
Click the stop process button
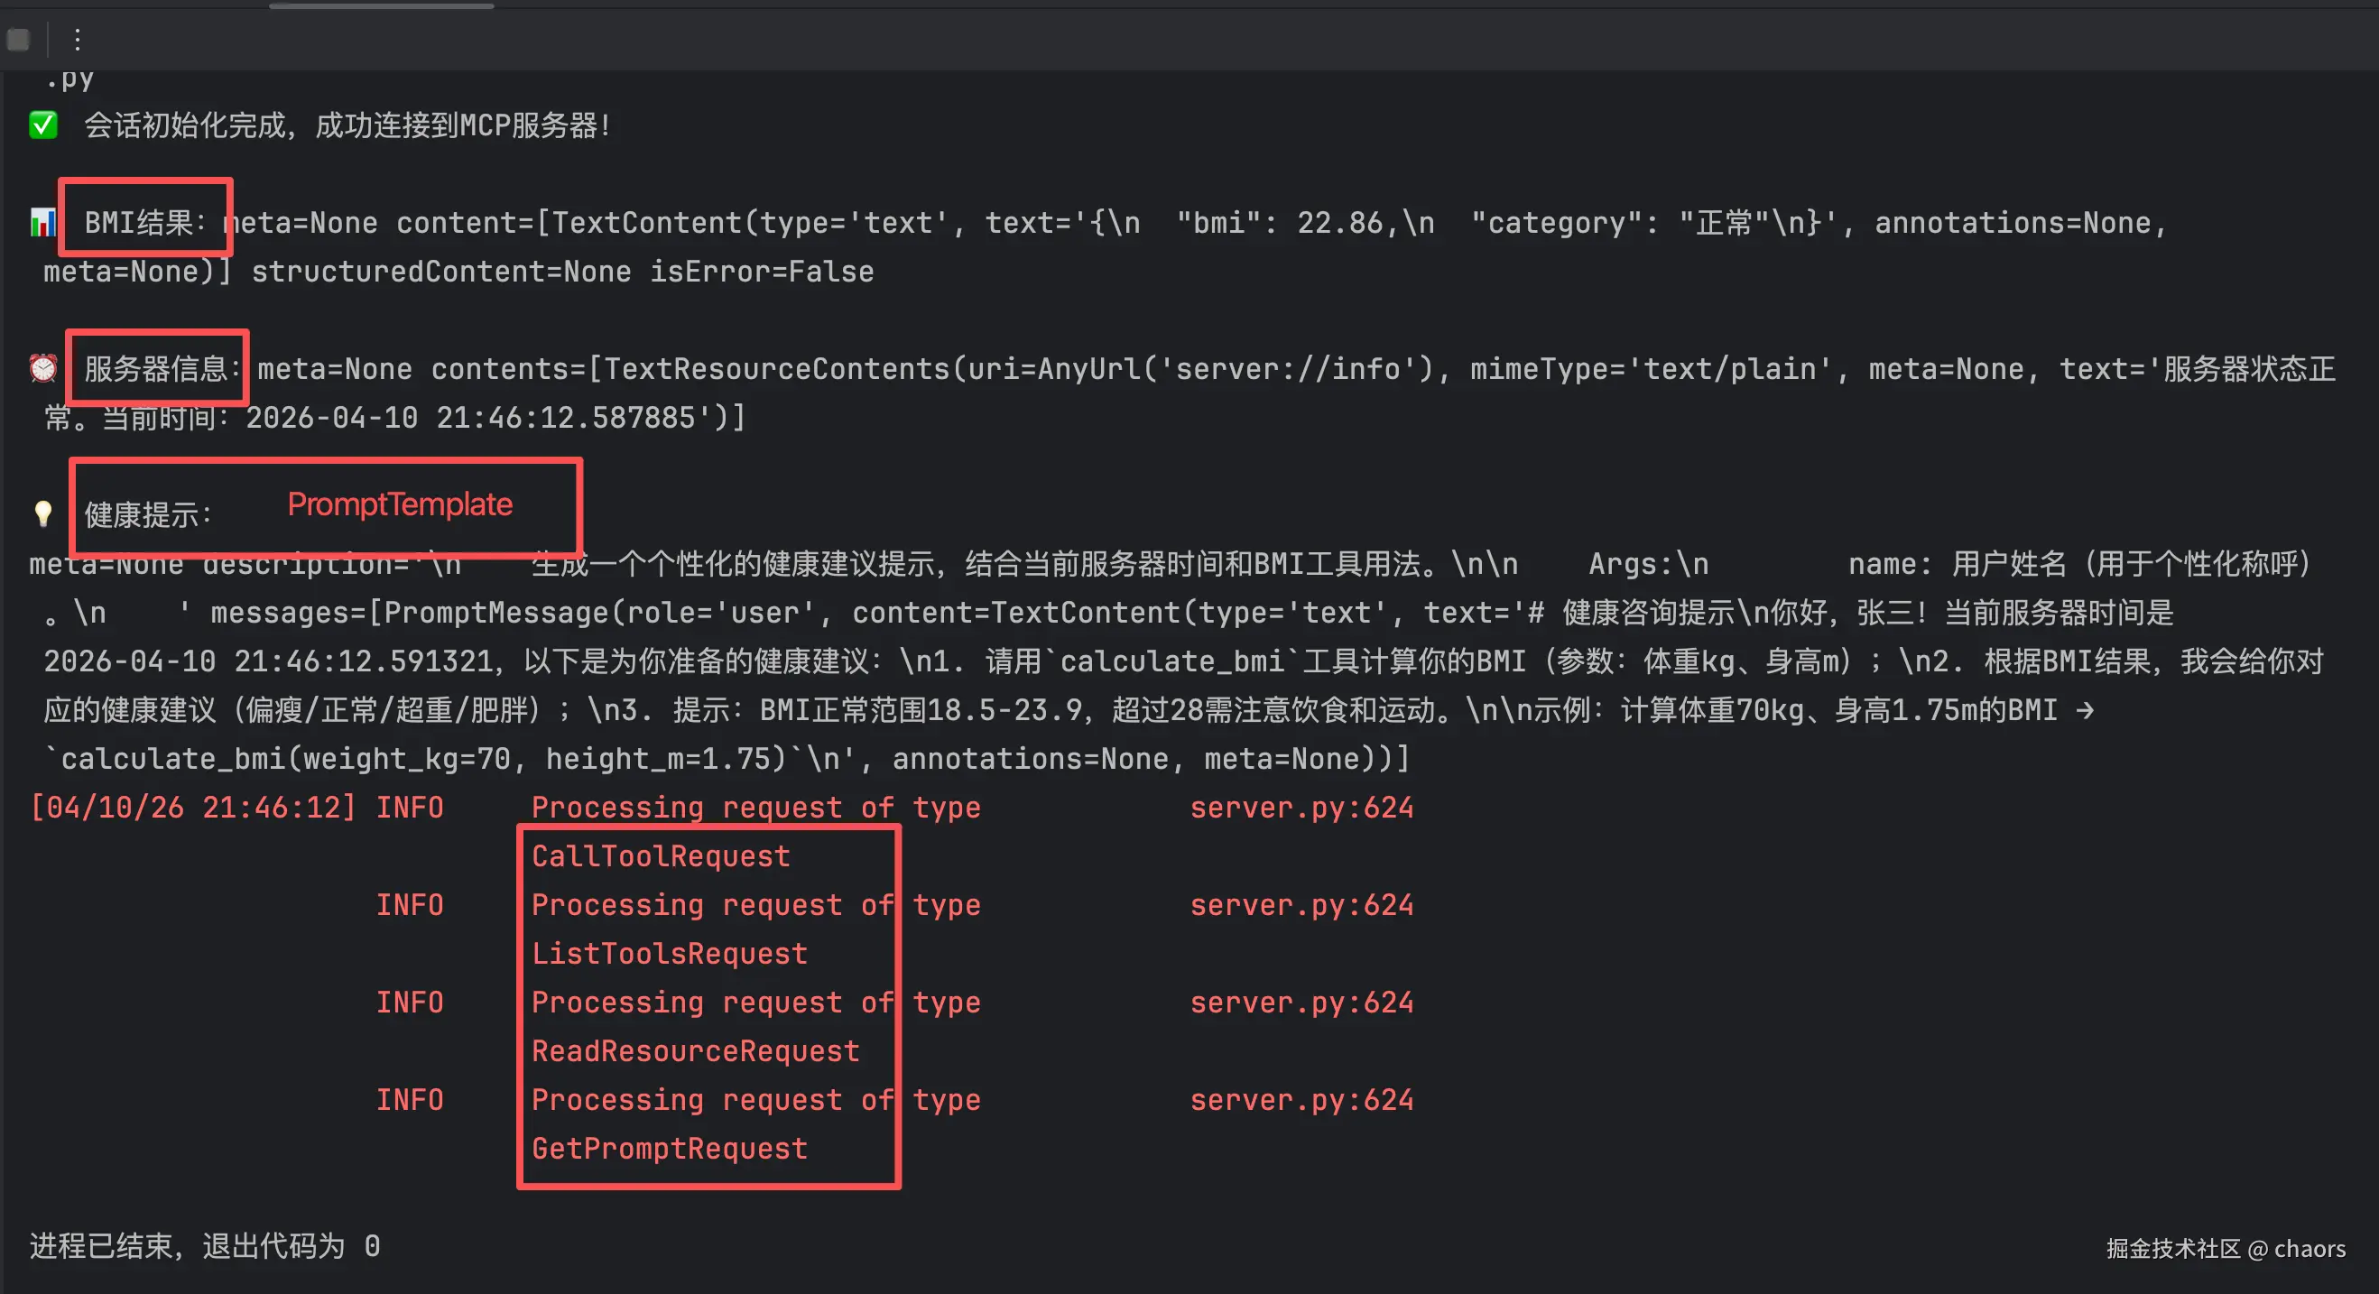pyautogui.click(x=18, y=40)
